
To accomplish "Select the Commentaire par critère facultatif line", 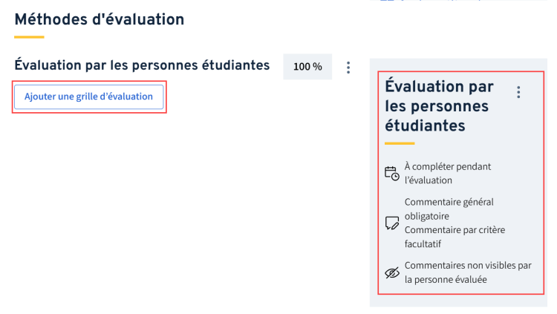I will 455,237.
